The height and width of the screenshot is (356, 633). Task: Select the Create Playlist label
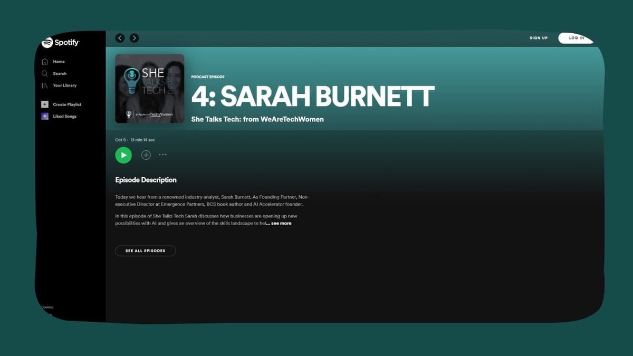click(67, 104)
